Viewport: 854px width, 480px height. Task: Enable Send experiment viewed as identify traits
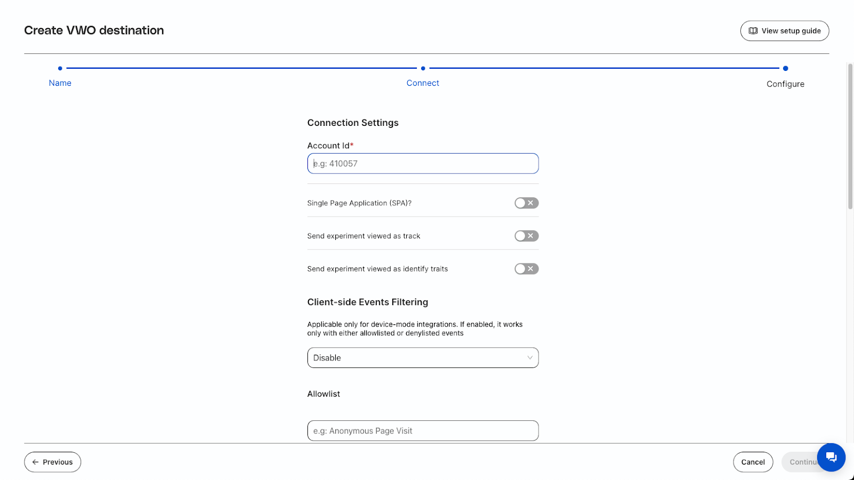[x=526, y=269]
